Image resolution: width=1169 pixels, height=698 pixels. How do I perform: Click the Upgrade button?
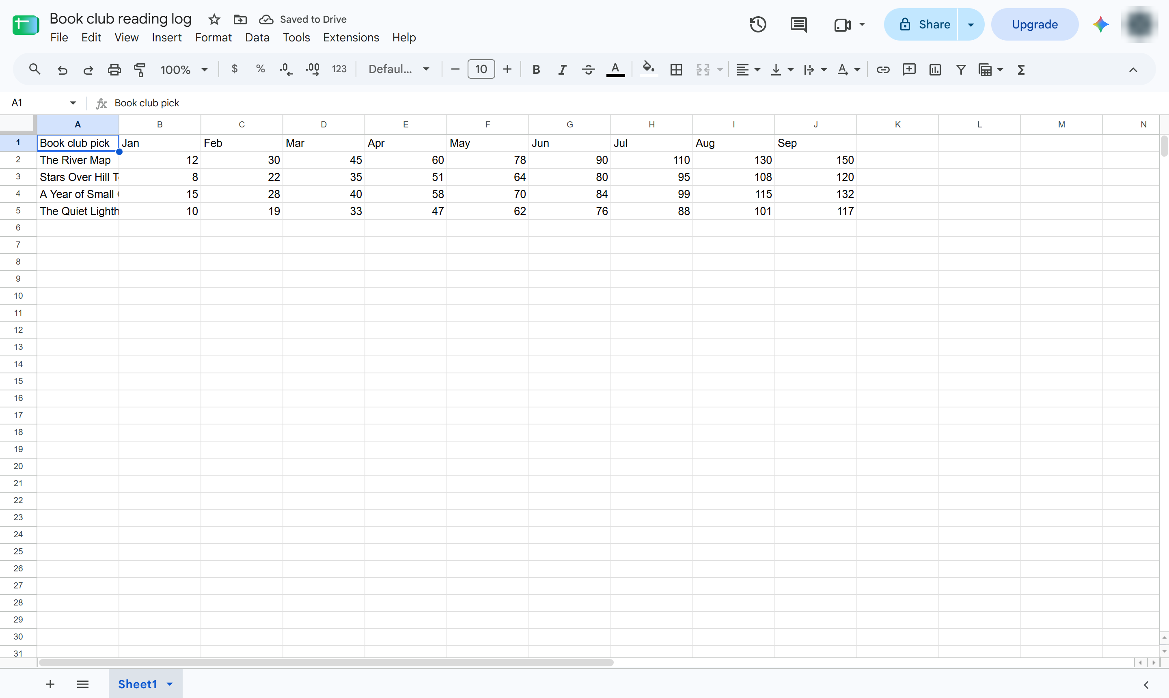coord(1035,24)
